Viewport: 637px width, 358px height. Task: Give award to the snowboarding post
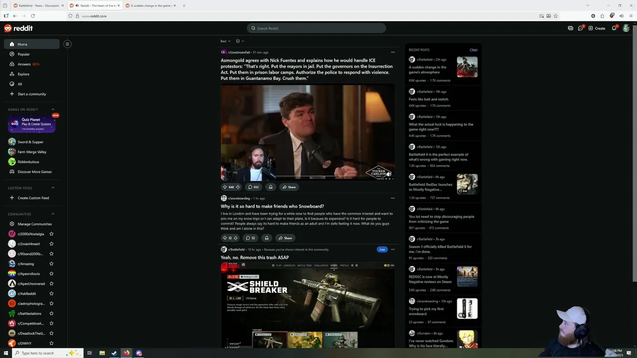tap(267, 238)
